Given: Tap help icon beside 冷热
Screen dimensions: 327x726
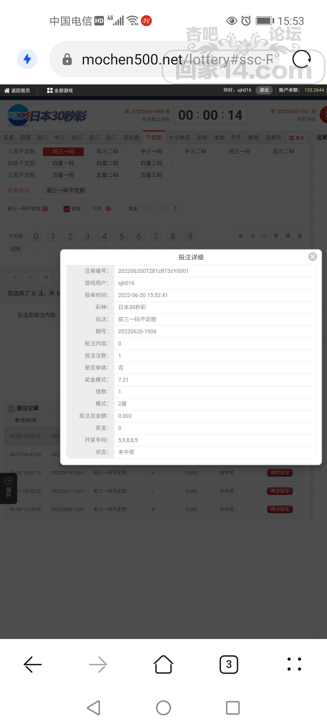Looking at the screenshot, I should tap(108, 209).
